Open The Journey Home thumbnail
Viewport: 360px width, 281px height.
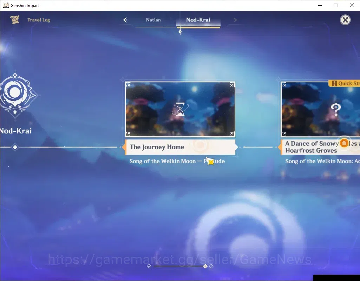pyautogui.click(x=180, y=109)
